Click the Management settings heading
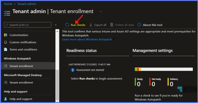Viewport: 198px width, 103px height. click(153, 51)
